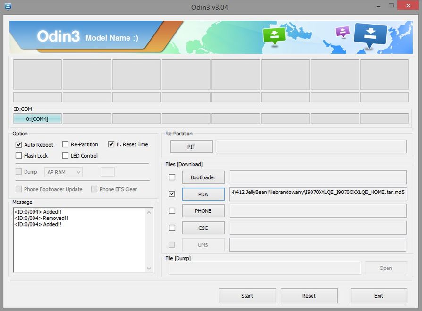Click the PIT file path field
Viewport: 422px width, 311px height.
point(311,147)
